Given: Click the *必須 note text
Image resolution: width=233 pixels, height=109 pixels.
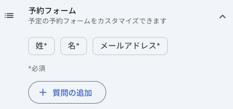Looking at the screenshot, I should [x=37, y=68].
